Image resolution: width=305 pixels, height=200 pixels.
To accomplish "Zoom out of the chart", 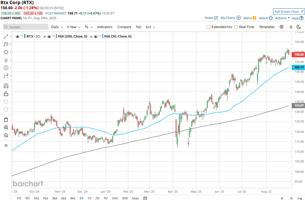I will pyautogui.click(x=6, y=135).
